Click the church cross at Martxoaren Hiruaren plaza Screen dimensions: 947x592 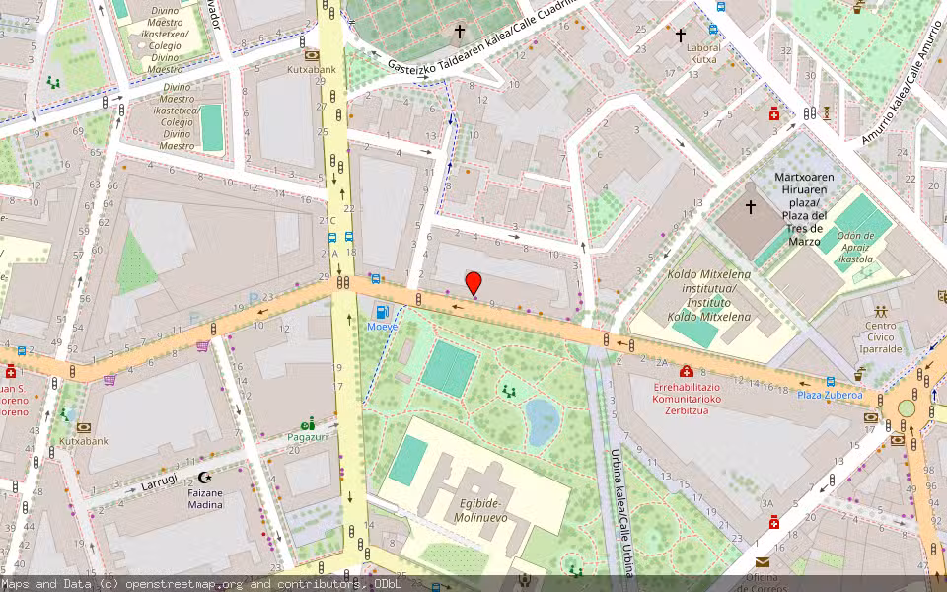click(x=750, y=207)
